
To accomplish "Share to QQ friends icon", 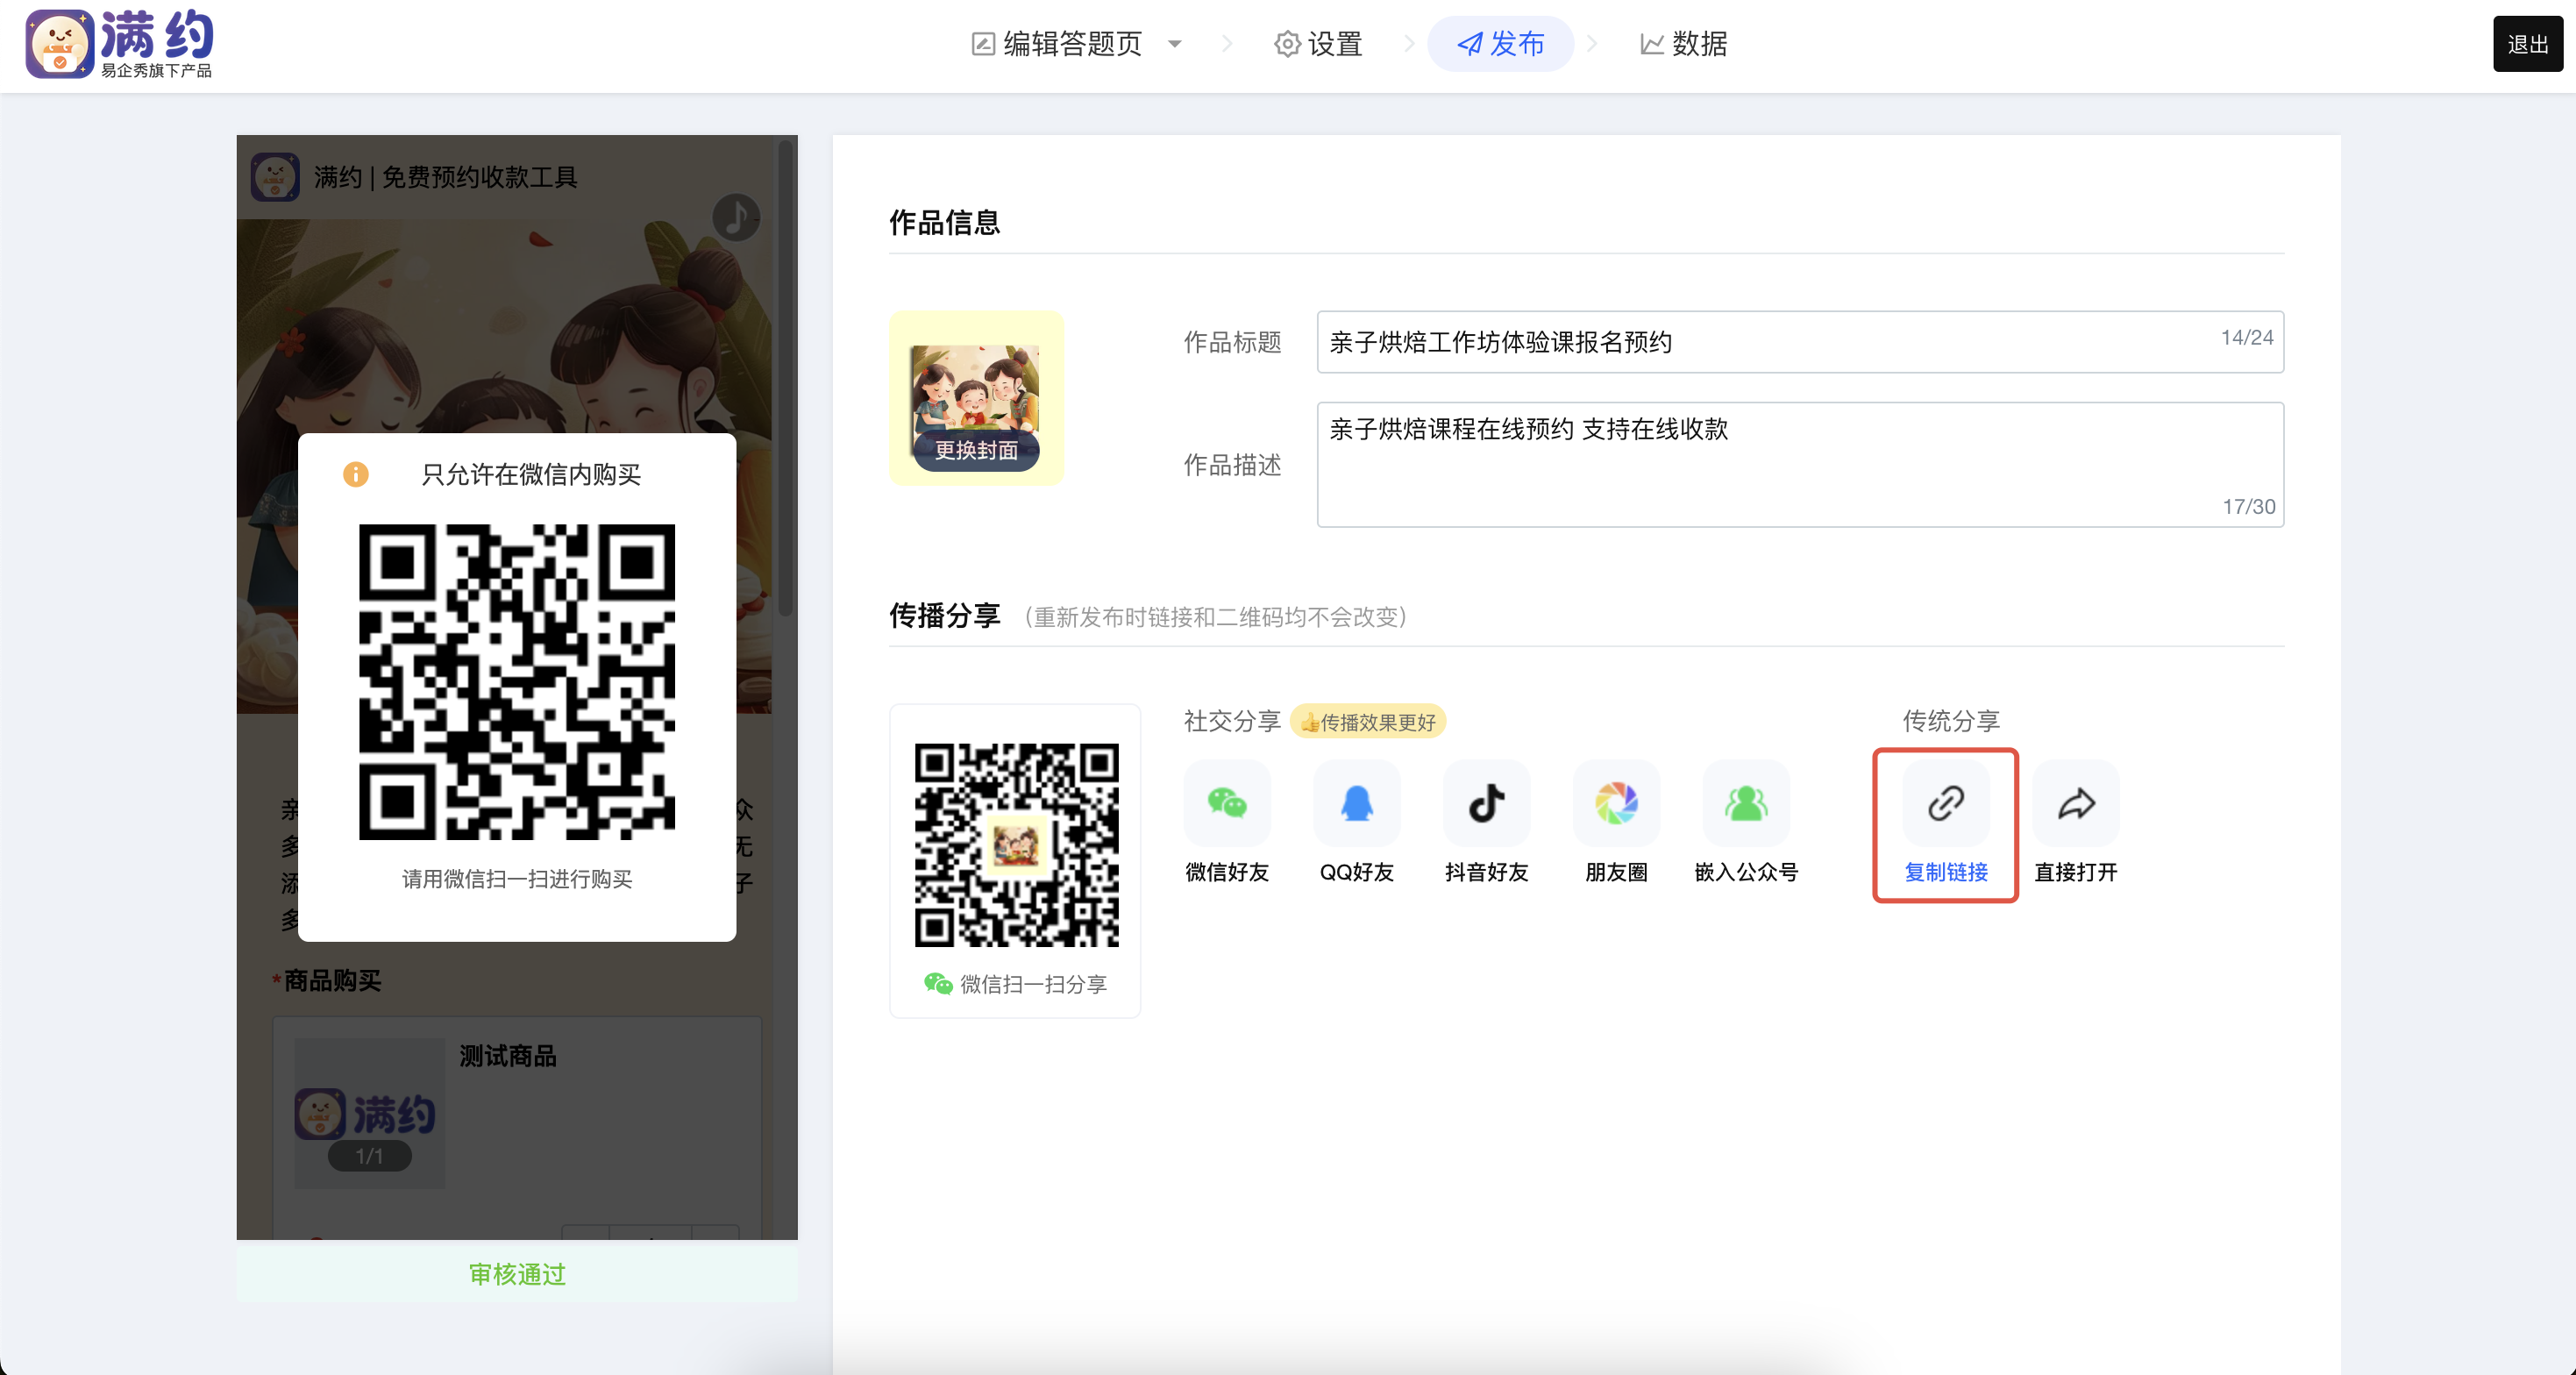I will 1356,803.
